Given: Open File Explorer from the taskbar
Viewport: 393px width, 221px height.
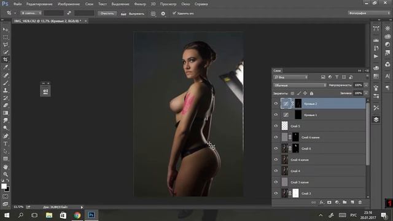Looking at the screenshot, I should pyautogui.click(x=49, y=215).
